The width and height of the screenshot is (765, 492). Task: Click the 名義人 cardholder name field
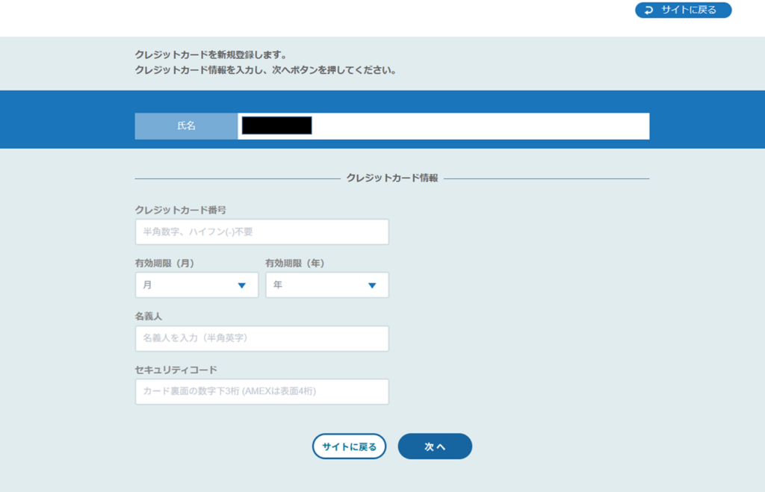(x=261, y=338)
